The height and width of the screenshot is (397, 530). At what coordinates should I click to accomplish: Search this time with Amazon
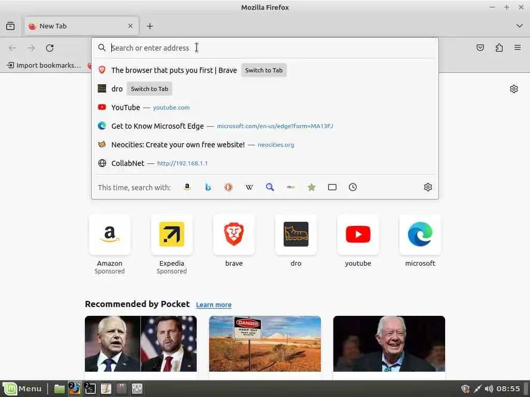click(x=187, y=187)
